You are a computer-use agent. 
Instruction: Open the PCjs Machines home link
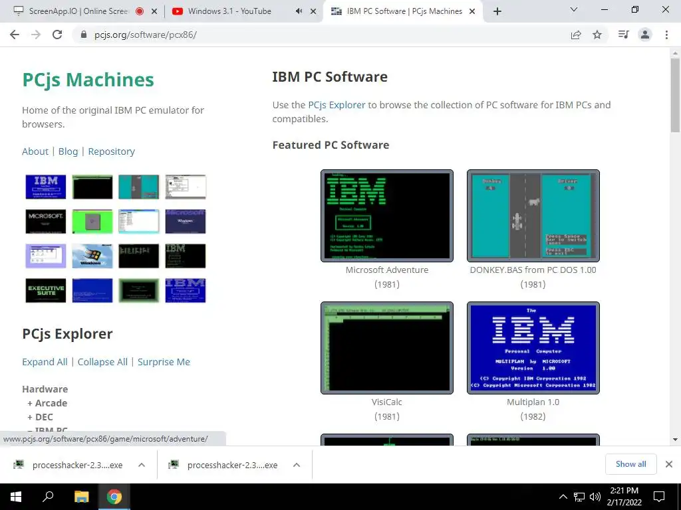pyautogui.click(x=88, y=80)
